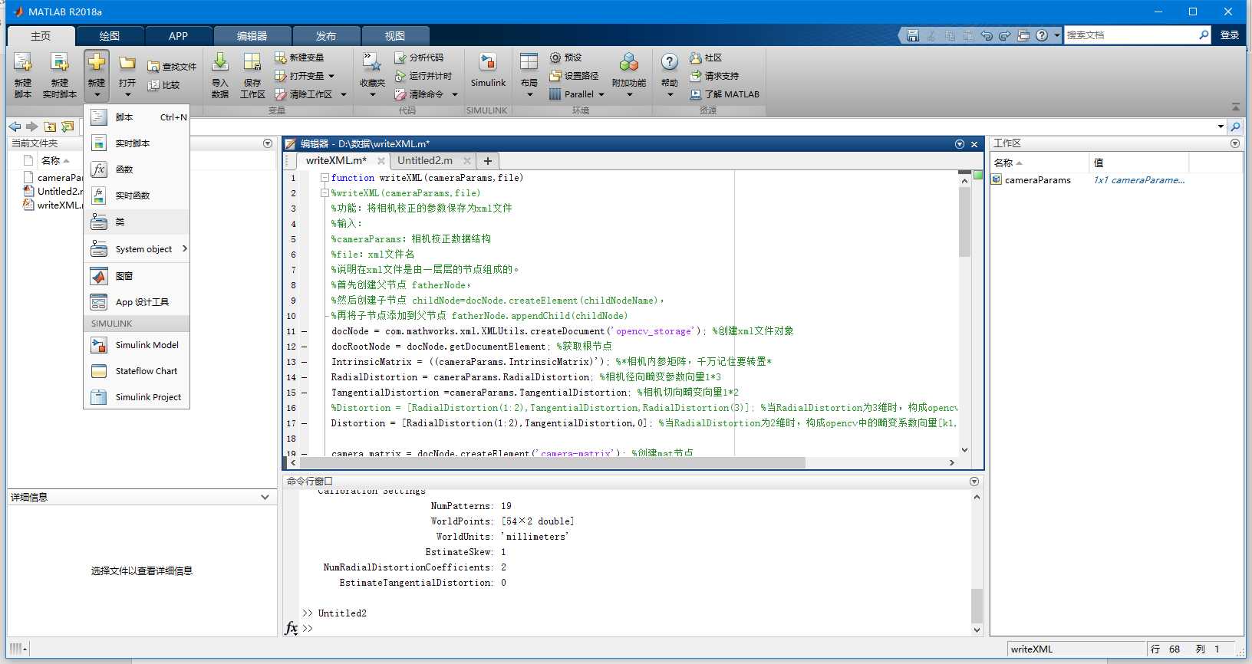1252x664 pixels.
Task: Click 运行并计时 (Run and Time) icon
Action: click(400, 76)
